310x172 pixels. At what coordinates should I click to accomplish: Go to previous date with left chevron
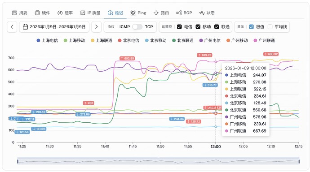coord(12,27)
